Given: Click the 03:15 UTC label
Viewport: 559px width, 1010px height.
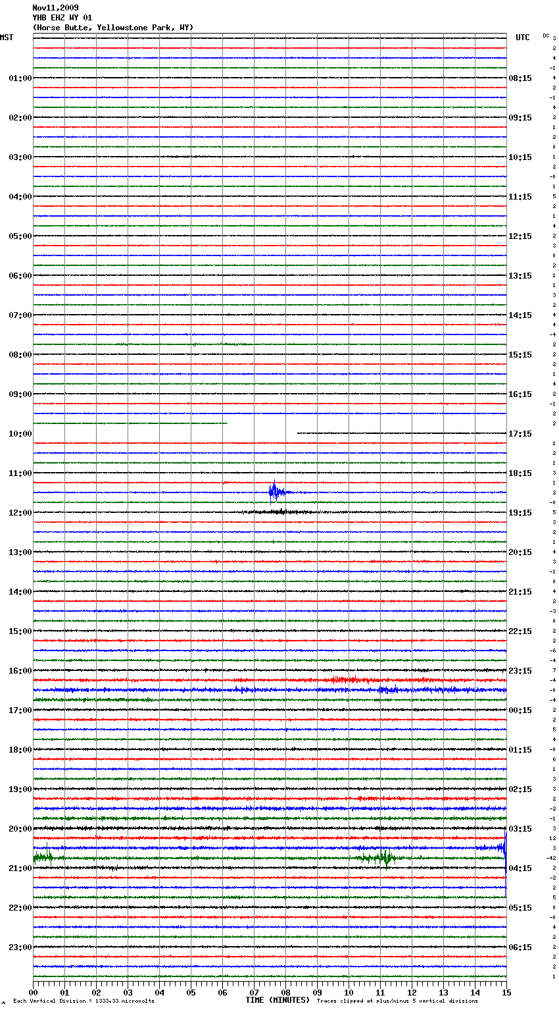Looking at the screenshot, I should pos(520,829).
